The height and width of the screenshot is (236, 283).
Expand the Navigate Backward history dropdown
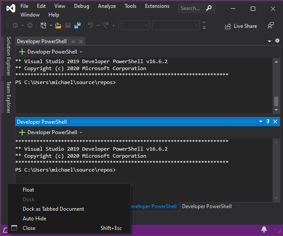coord(23,25)
